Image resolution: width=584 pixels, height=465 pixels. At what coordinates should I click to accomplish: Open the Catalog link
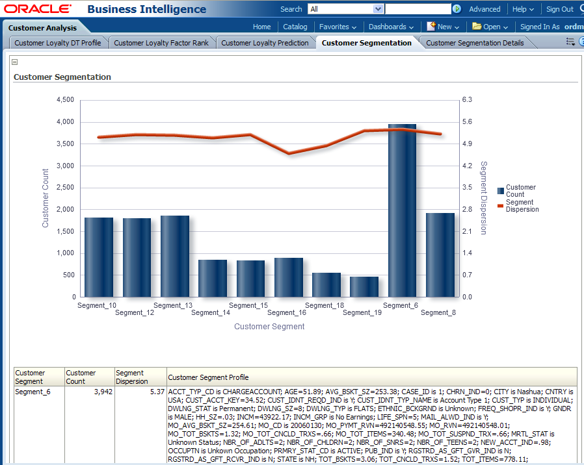point(295,27)
